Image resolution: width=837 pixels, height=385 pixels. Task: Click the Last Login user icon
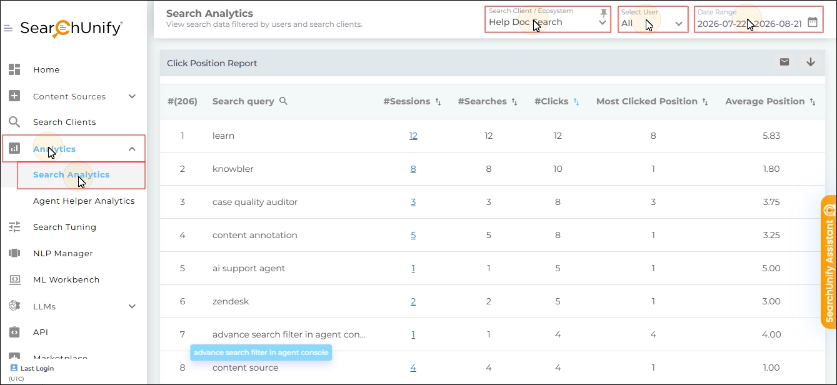(x=14, y=368)
